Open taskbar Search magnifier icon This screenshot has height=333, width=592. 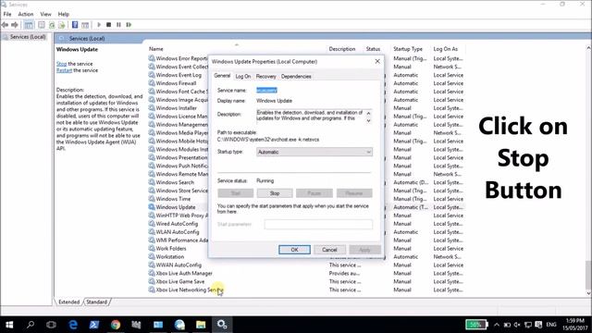(31, 325)
